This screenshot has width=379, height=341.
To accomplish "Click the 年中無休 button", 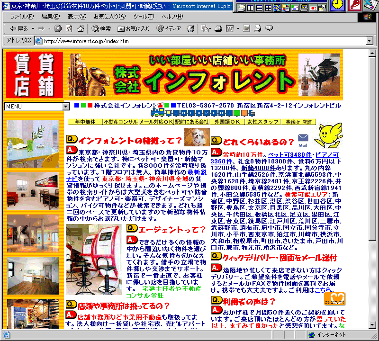I will [x=85, y=122].
